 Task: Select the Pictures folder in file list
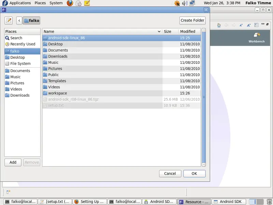pyautogui.click(x=121, y=69)
